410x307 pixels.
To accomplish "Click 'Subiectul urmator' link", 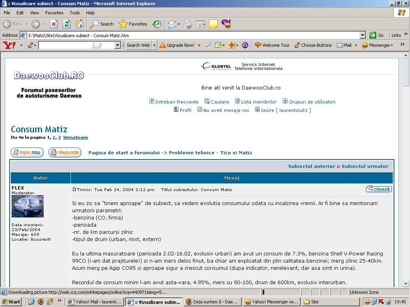I will 365,166.
